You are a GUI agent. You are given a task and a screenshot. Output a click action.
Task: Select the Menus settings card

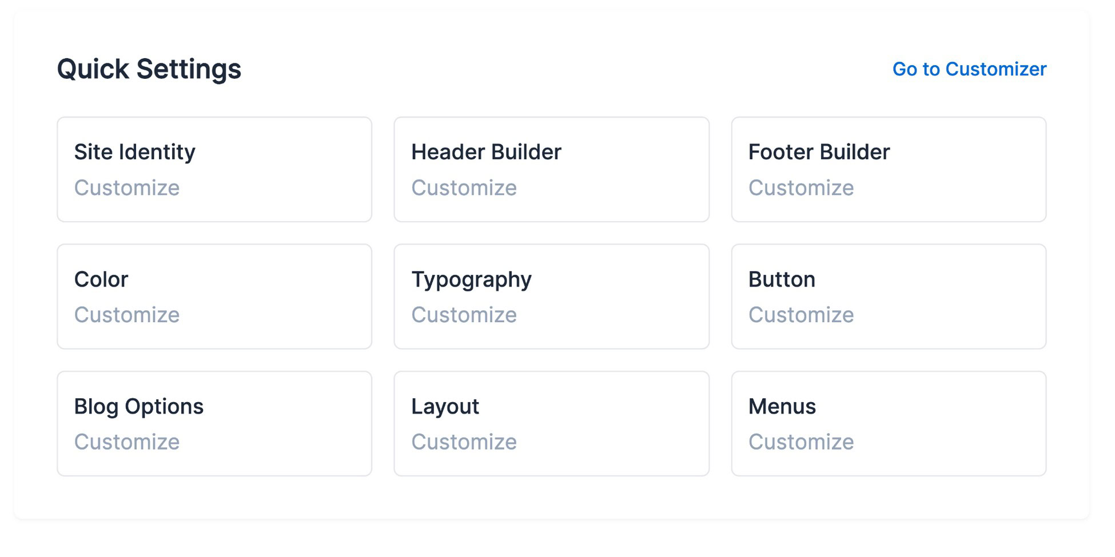(x=889, y=424)
